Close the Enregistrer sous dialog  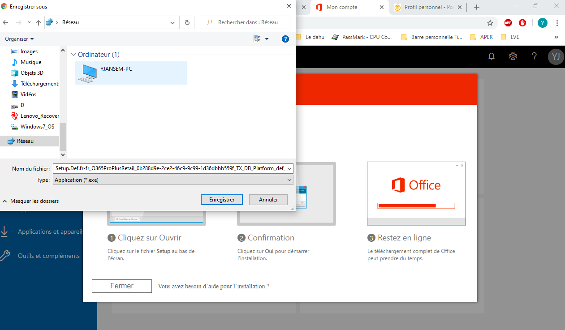(288, 7)
